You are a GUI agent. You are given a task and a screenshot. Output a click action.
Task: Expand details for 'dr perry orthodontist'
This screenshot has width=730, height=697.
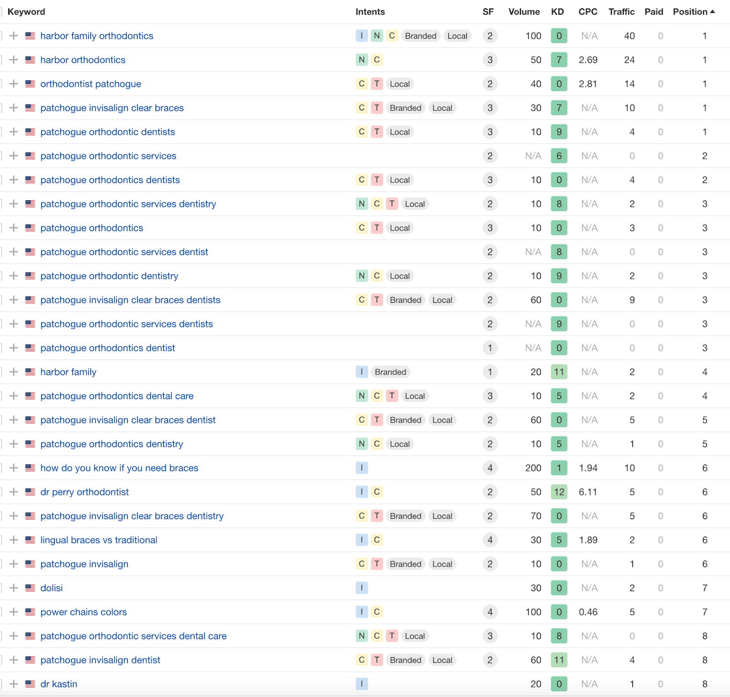(x=14, y=492)
